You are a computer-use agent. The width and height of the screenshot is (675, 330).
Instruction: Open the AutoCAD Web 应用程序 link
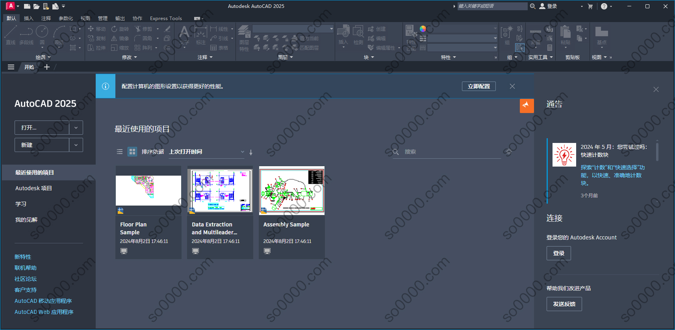[44, 312]
